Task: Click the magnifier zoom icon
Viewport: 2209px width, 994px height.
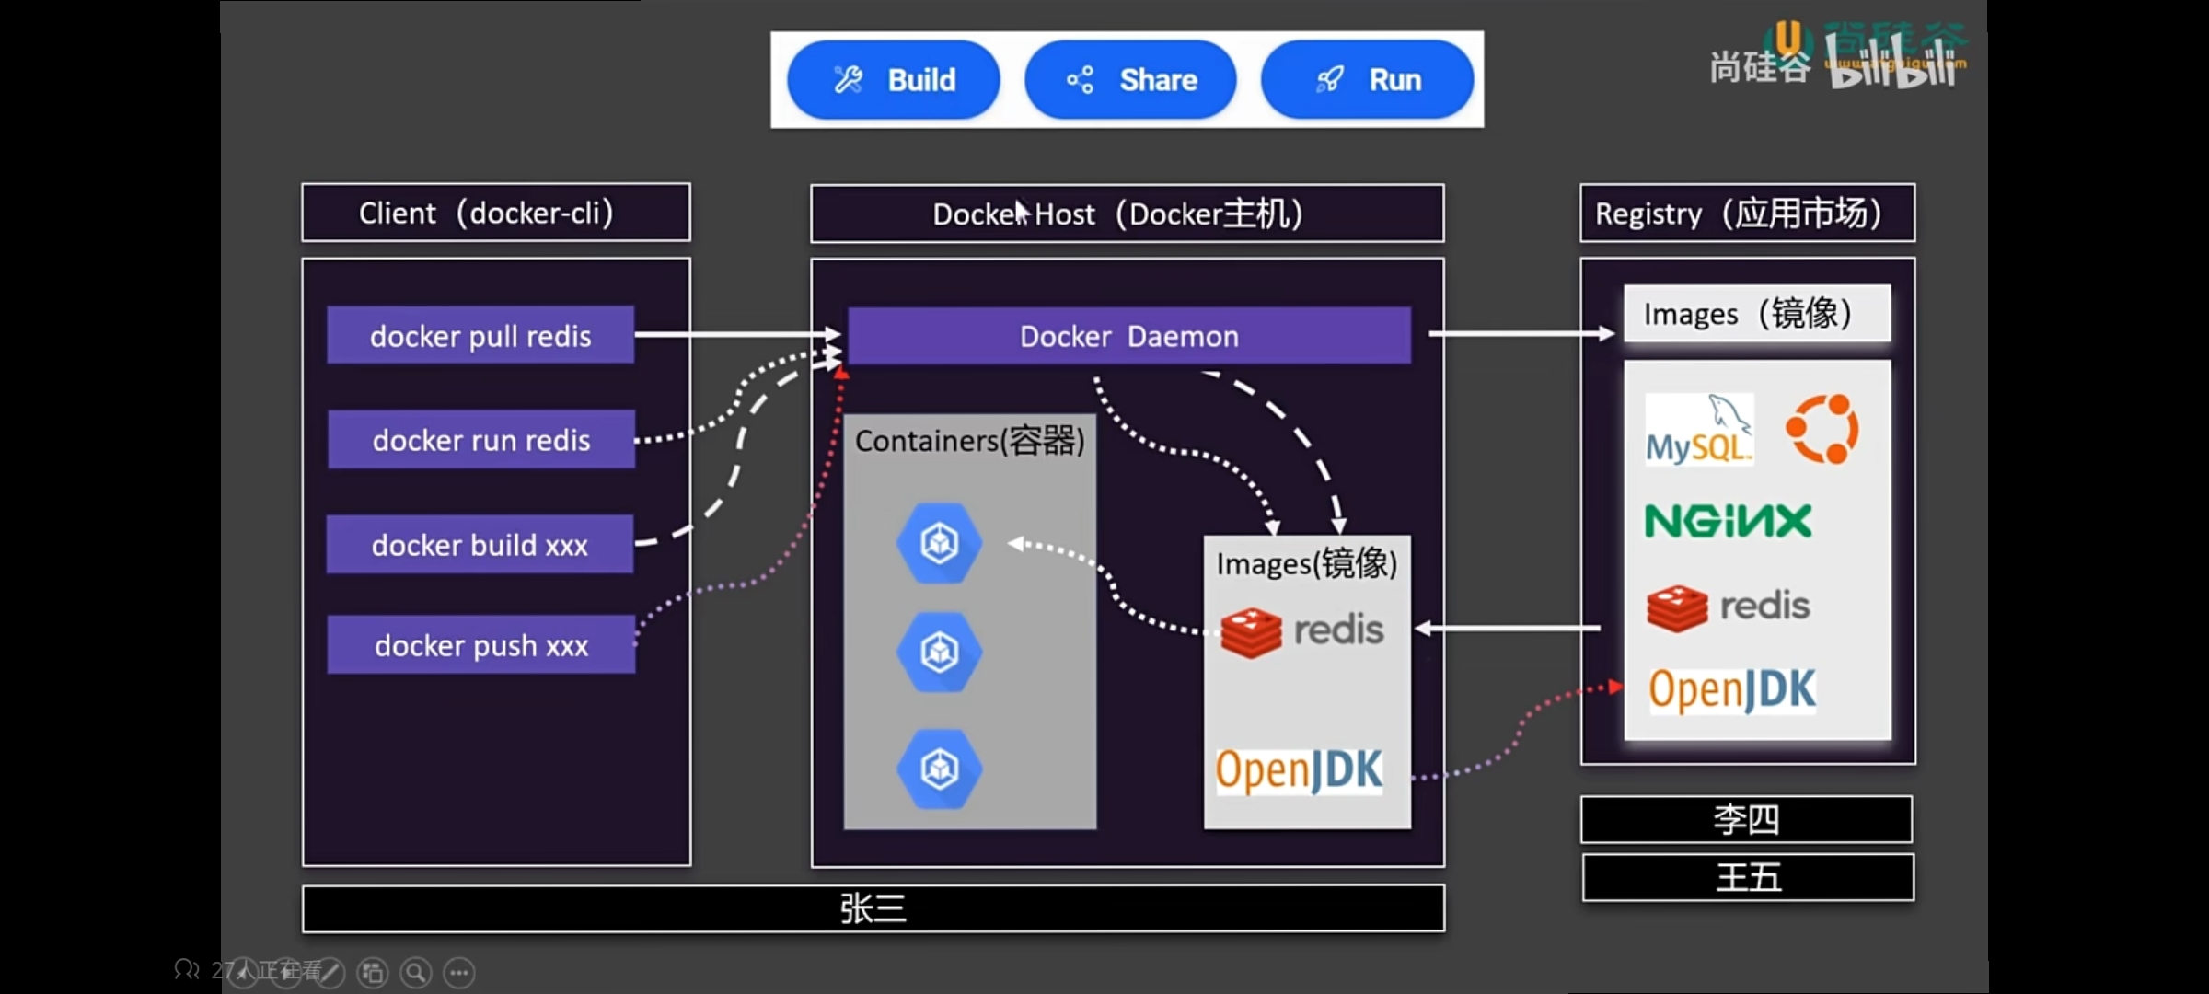Action: tap(416, 972)
